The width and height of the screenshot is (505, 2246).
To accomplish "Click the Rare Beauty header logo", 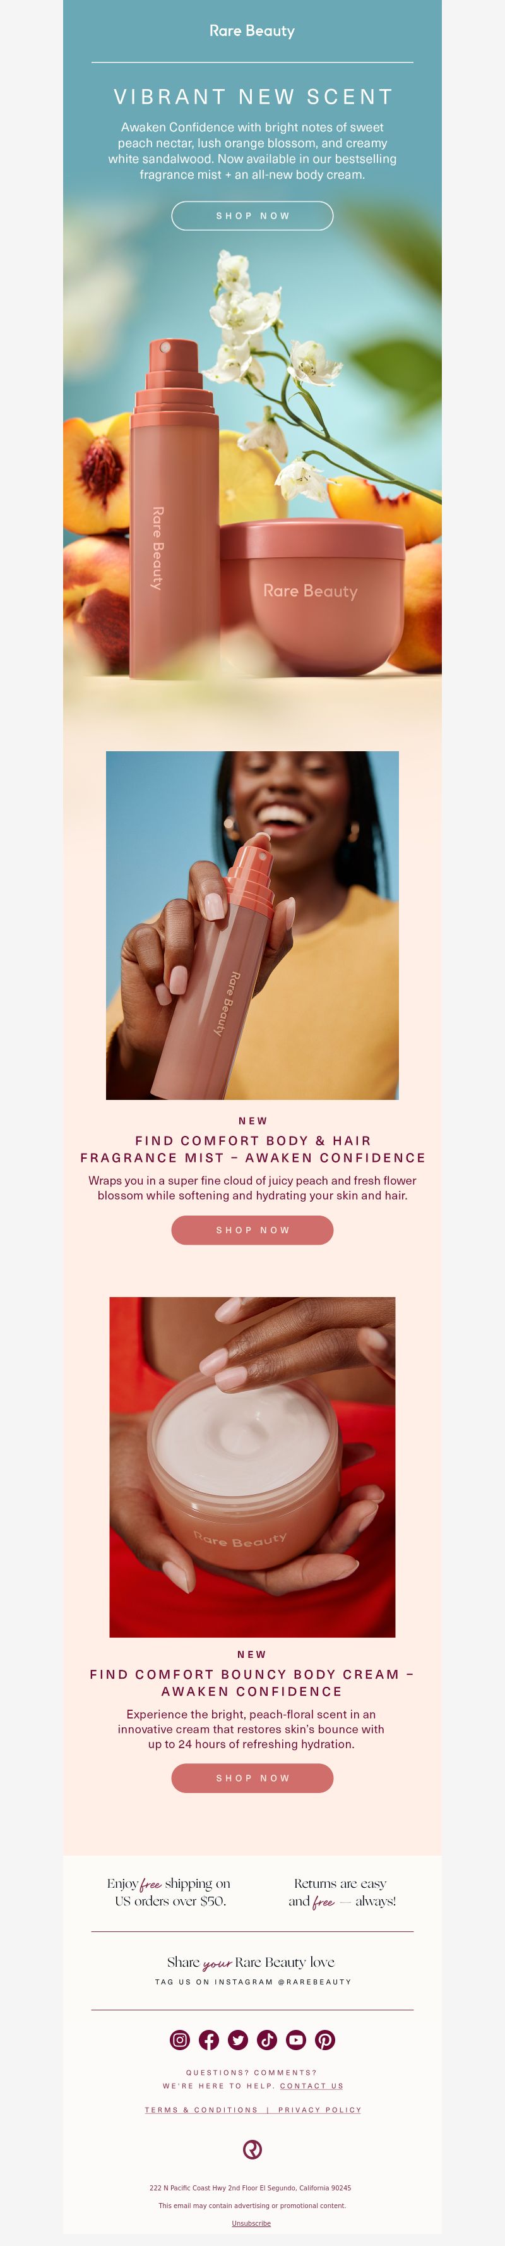I will pyautogui.click(x=252, y=30).
